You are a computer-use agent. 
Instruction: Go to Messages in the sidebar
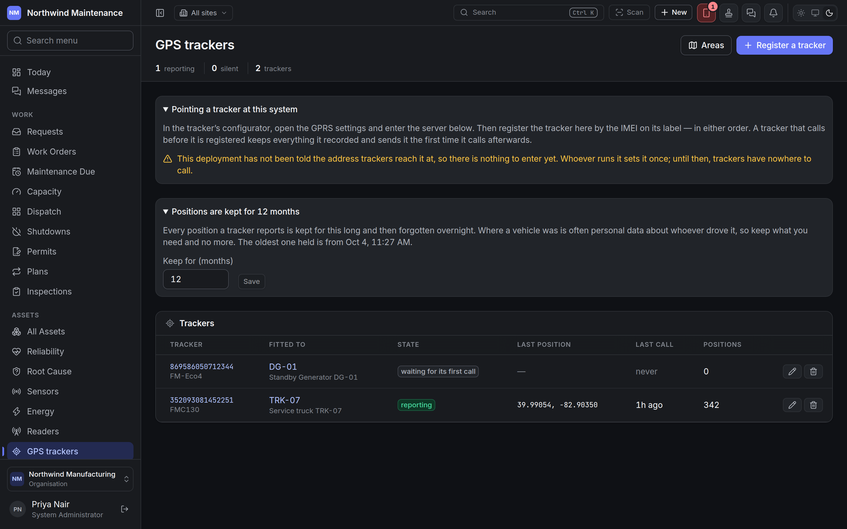70,91
